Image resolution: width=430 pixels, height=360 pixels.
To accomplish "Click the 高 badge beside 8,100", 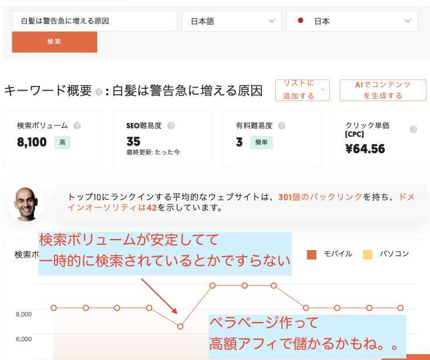I will click(x=62, y=143).
